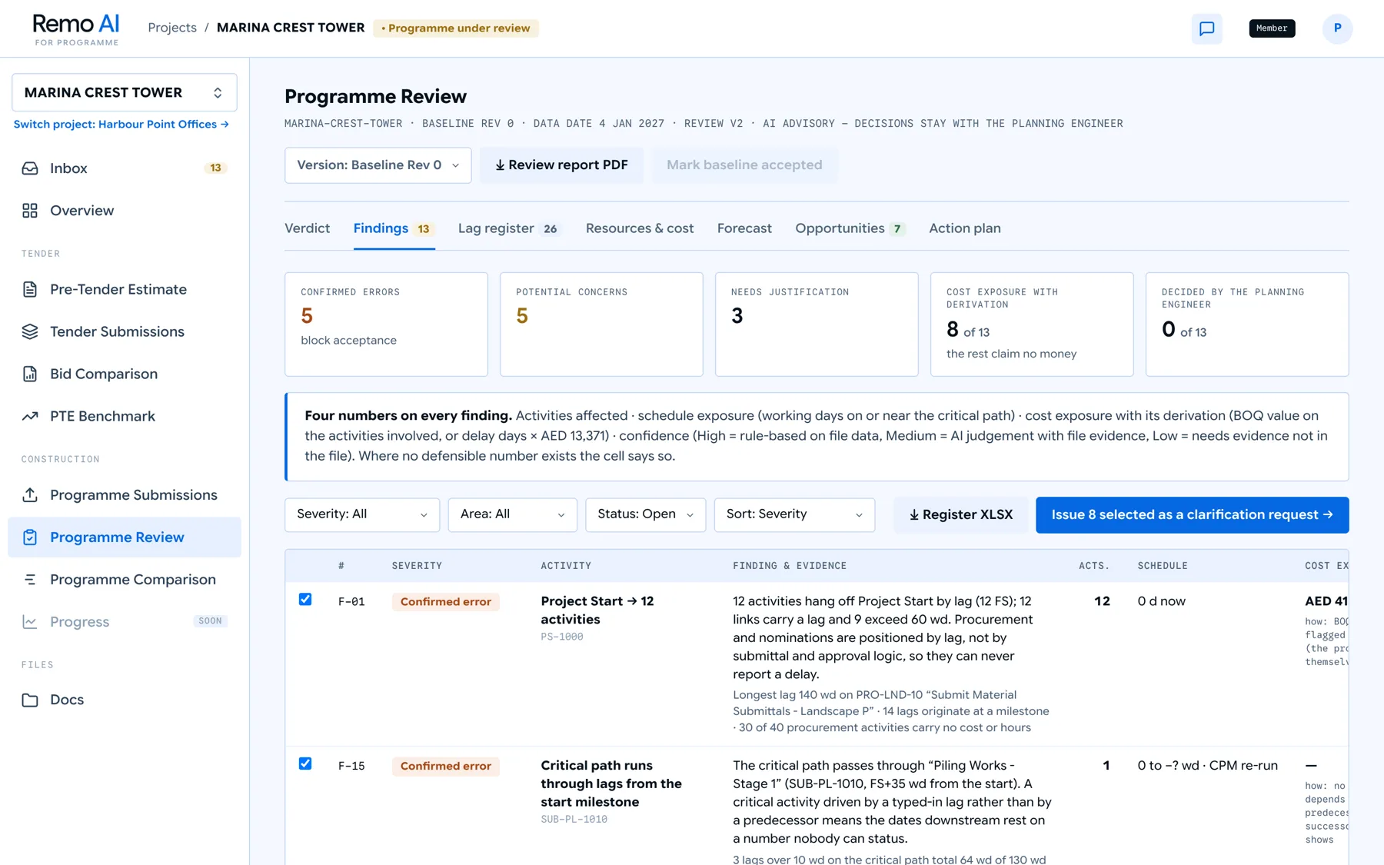1384x865 pixels.
Task: Open the Bid Comparison document icon
Action: click(30, 374)
